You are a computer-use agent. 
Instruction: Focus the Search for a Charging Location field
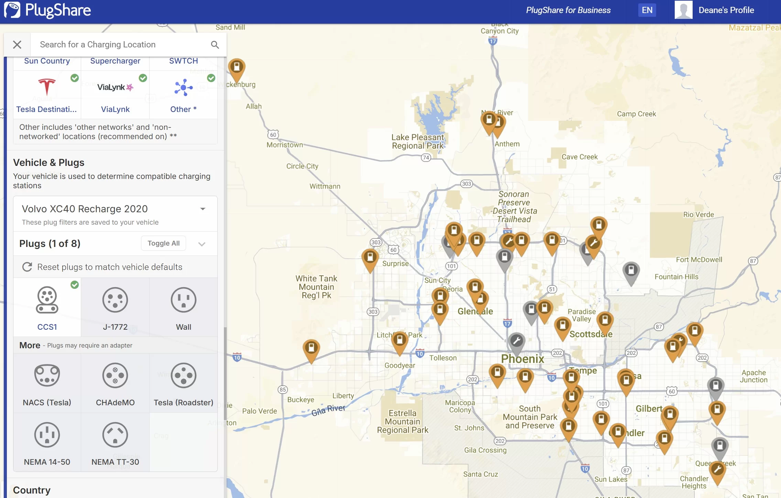[x=120, y=45]
